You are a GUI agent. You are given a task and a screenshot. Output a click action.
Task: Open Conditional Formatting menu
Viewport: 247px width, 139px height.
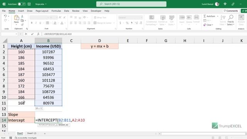[151, 20]
